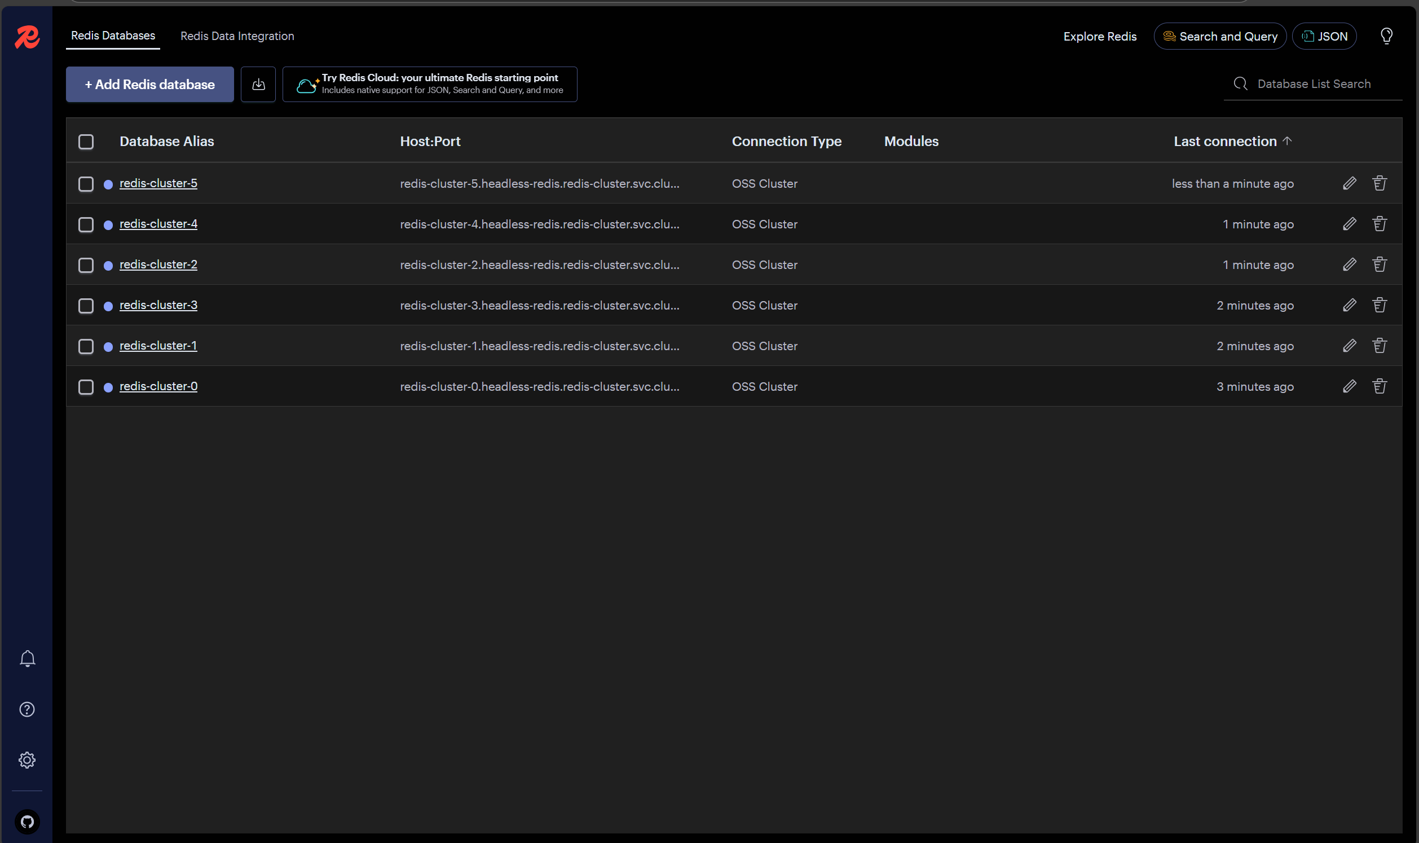This screenshot has width=1419, height=843.
Task: Edit redis-cluster-5 with pencil icon
Action: click(1350, 183)
